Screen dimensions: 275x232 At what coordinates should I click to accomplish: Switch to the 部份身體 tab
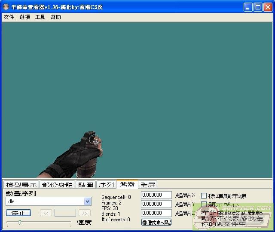(x=57, y=185)
